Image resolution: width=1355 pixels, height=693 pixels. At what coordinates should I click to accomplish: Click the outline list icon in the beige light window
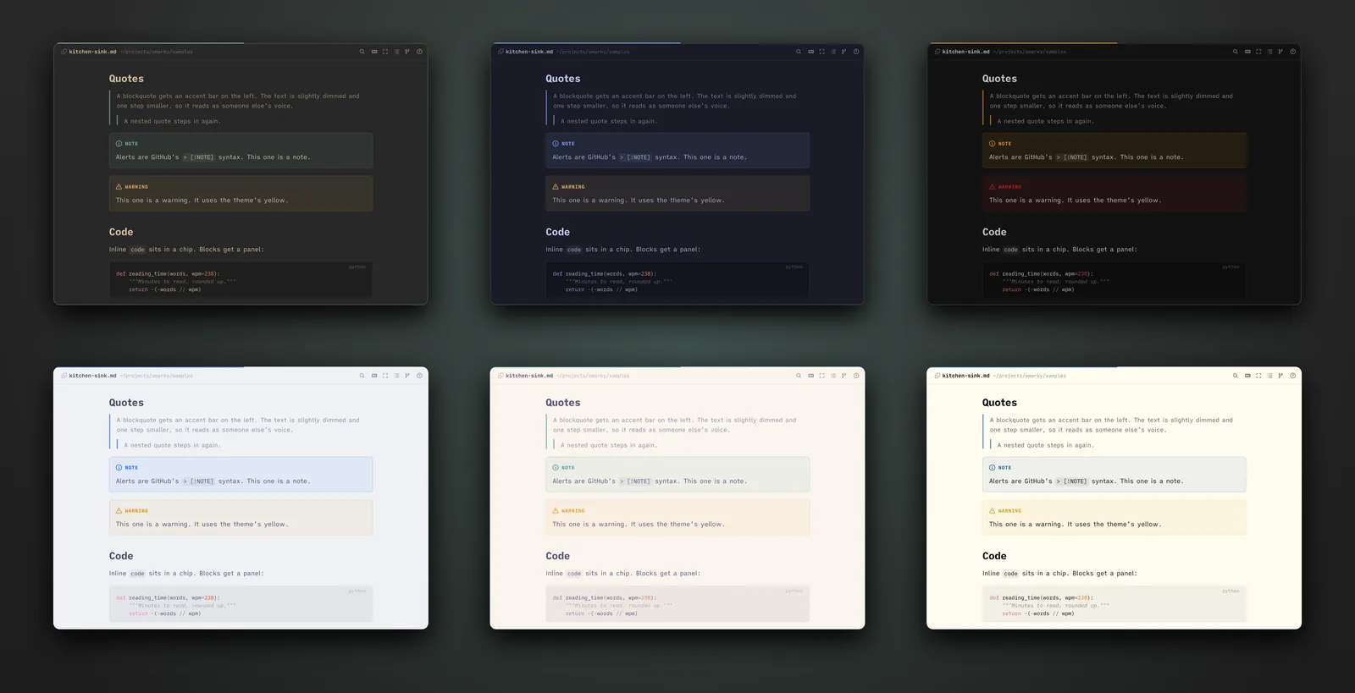[833, 376]
